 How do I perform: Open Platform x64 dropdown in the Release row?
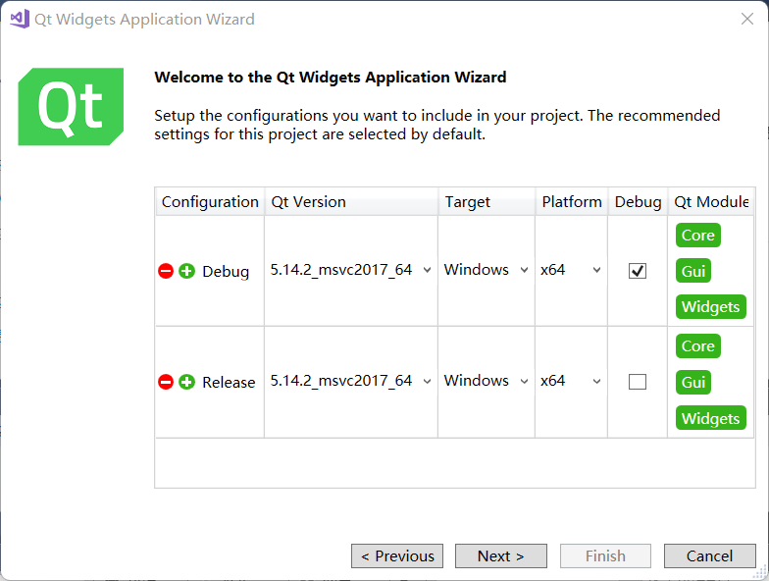click(571, 381)
